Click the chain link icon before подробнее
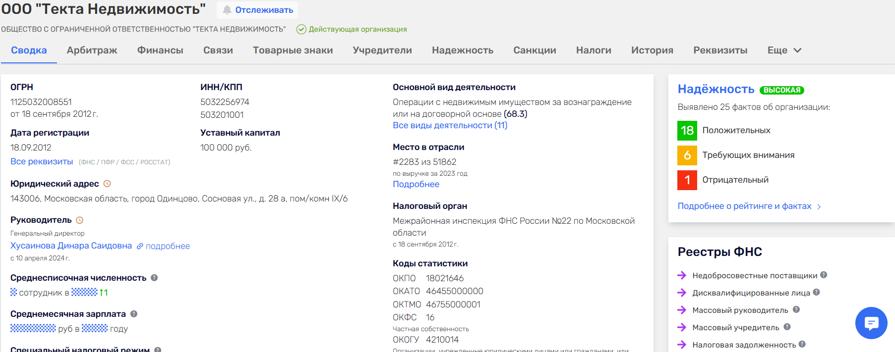895x352 pixels. tap(140, 246)
